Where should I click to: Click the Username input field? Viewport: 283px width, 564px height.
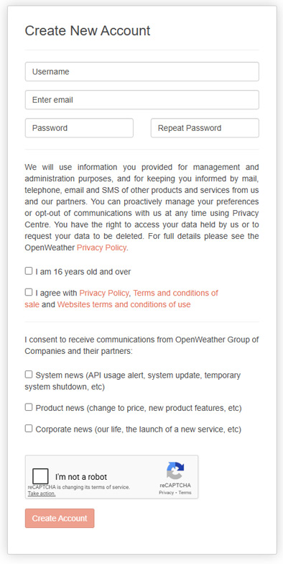click(x=142, y=72)
